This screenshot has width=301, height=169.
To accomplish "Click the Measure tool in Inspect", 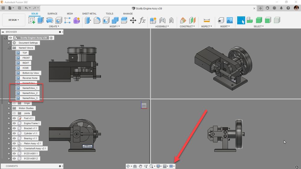I will point(207,20).
